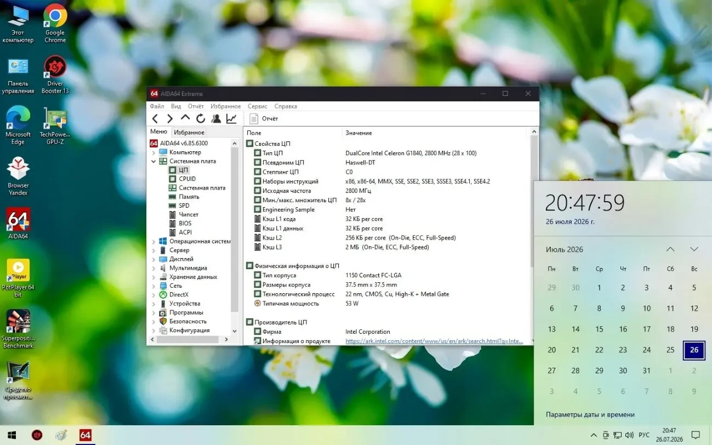Open TechPowerUp GPU-Z desktop shortcut
Viewport: 712px width, 445px height.
pyautogui.click(x=55, y=126)
